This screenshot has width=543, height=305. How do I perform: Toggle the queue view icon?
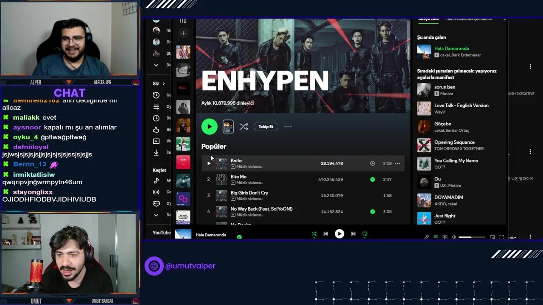point(436,237)
